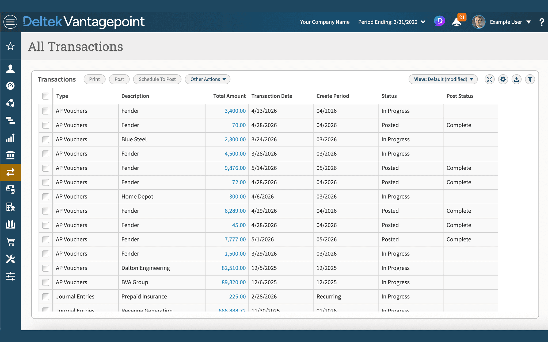Open the help question mark
The image size is (548, 342).
coord(542,22)
